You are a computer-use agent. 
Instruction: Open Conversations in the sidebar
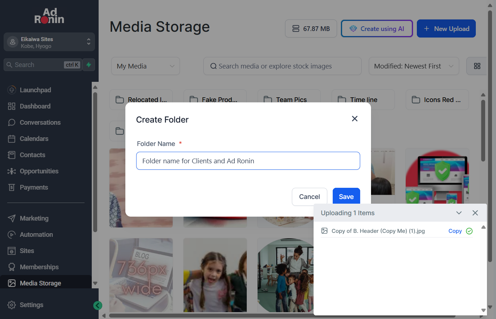[40, 123]
